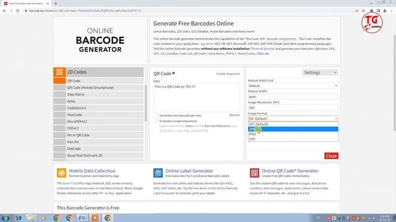Click the share page icon in address bar
Viewport: 396px width, 222px height.
(x=356, y=11)
